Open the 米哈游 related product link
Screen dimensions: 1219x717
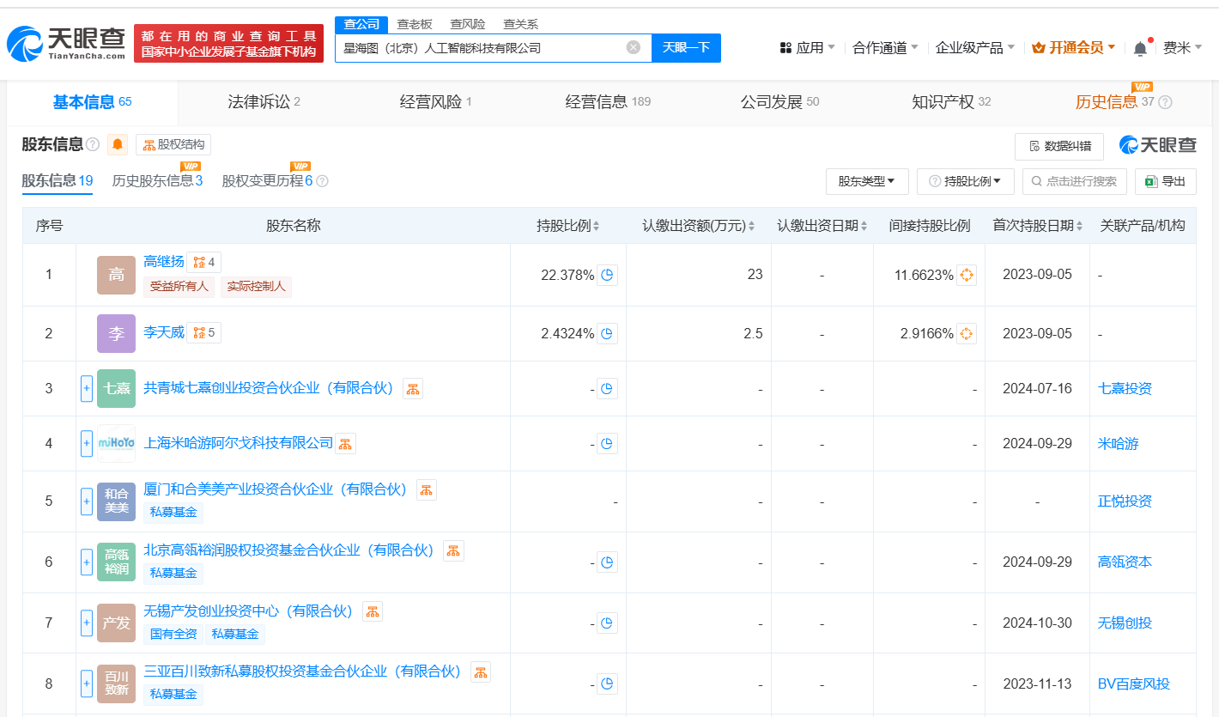[1119, 444]
